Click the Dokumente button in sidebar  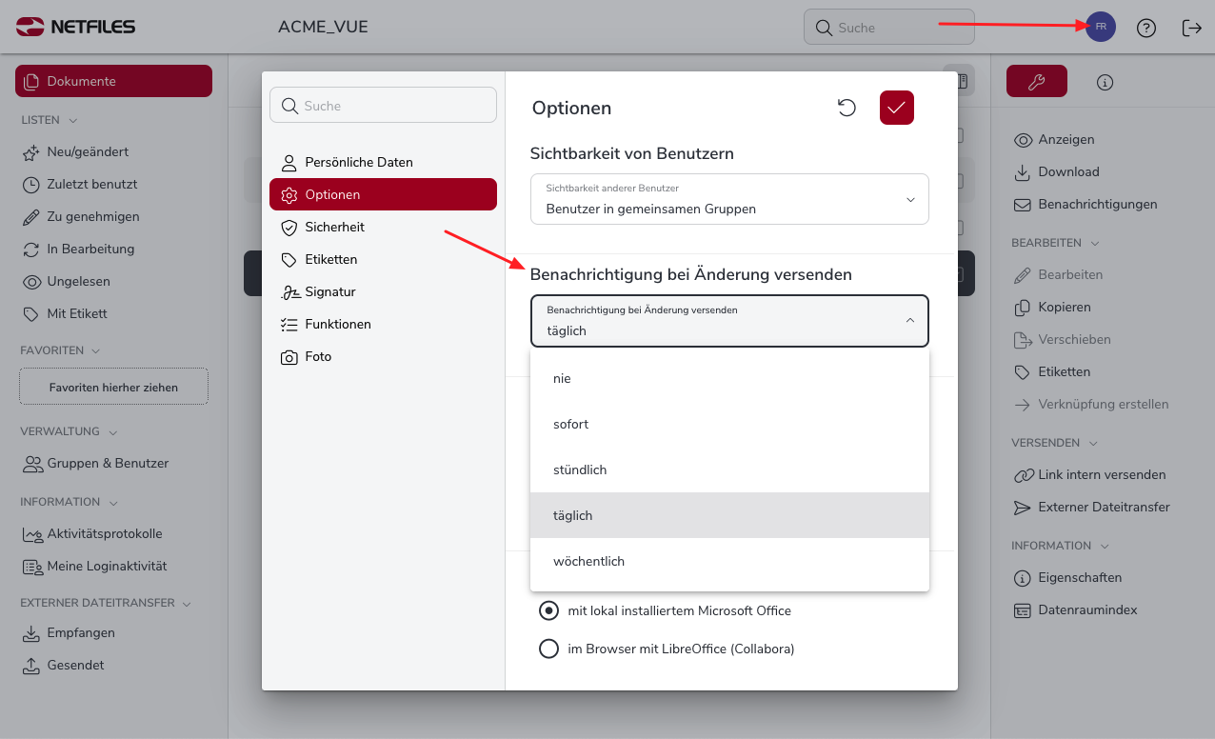click(113, 81)
